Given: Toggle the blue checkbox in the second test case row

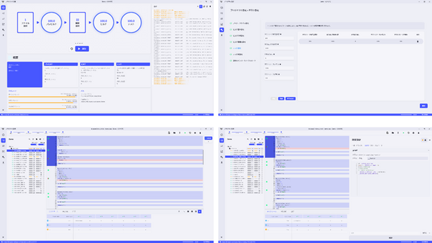Looking at the screenshot, I should 48,225.
